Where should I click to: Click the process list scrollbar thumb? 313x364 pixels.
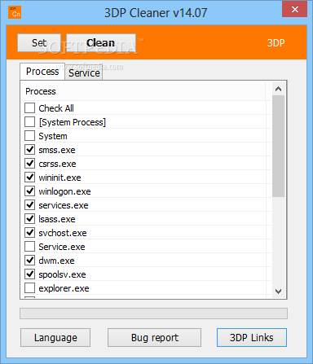[x=278, y=146]
